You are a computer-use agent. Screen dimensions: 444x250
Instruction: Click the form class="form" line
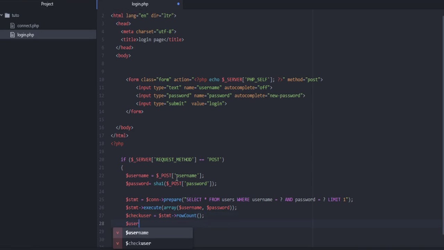224,80
